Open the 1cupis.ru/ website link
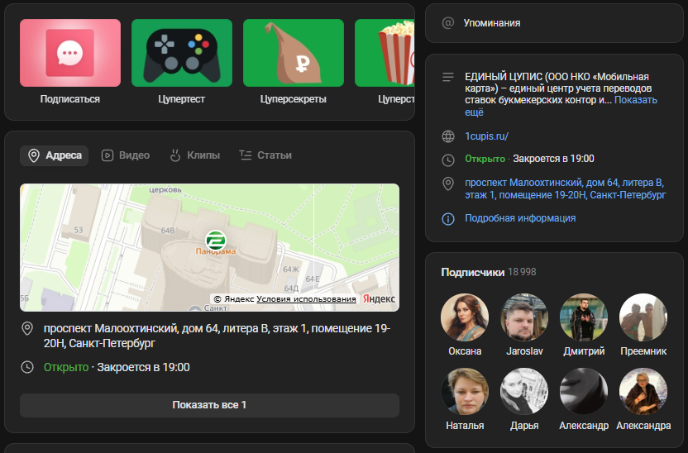Screen dimensions: 688x453 (x=486, y=136)
